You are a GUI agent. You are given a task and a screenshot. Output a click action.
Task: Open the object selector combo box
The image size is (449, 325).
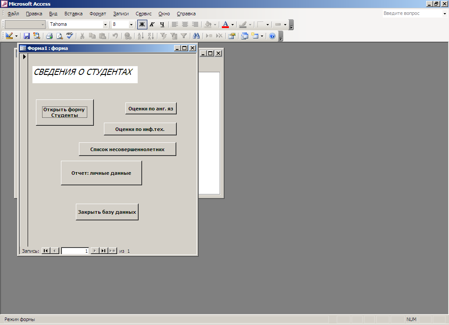point(25,25)
